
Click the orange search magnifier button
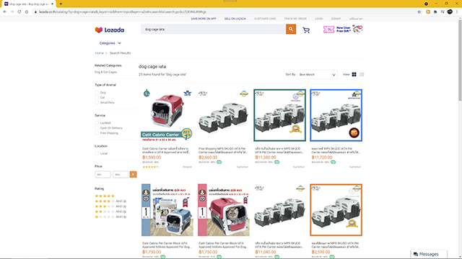291,29
